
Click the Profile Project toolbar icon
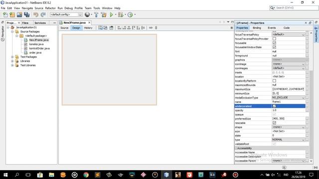click(x=130, y=14)
